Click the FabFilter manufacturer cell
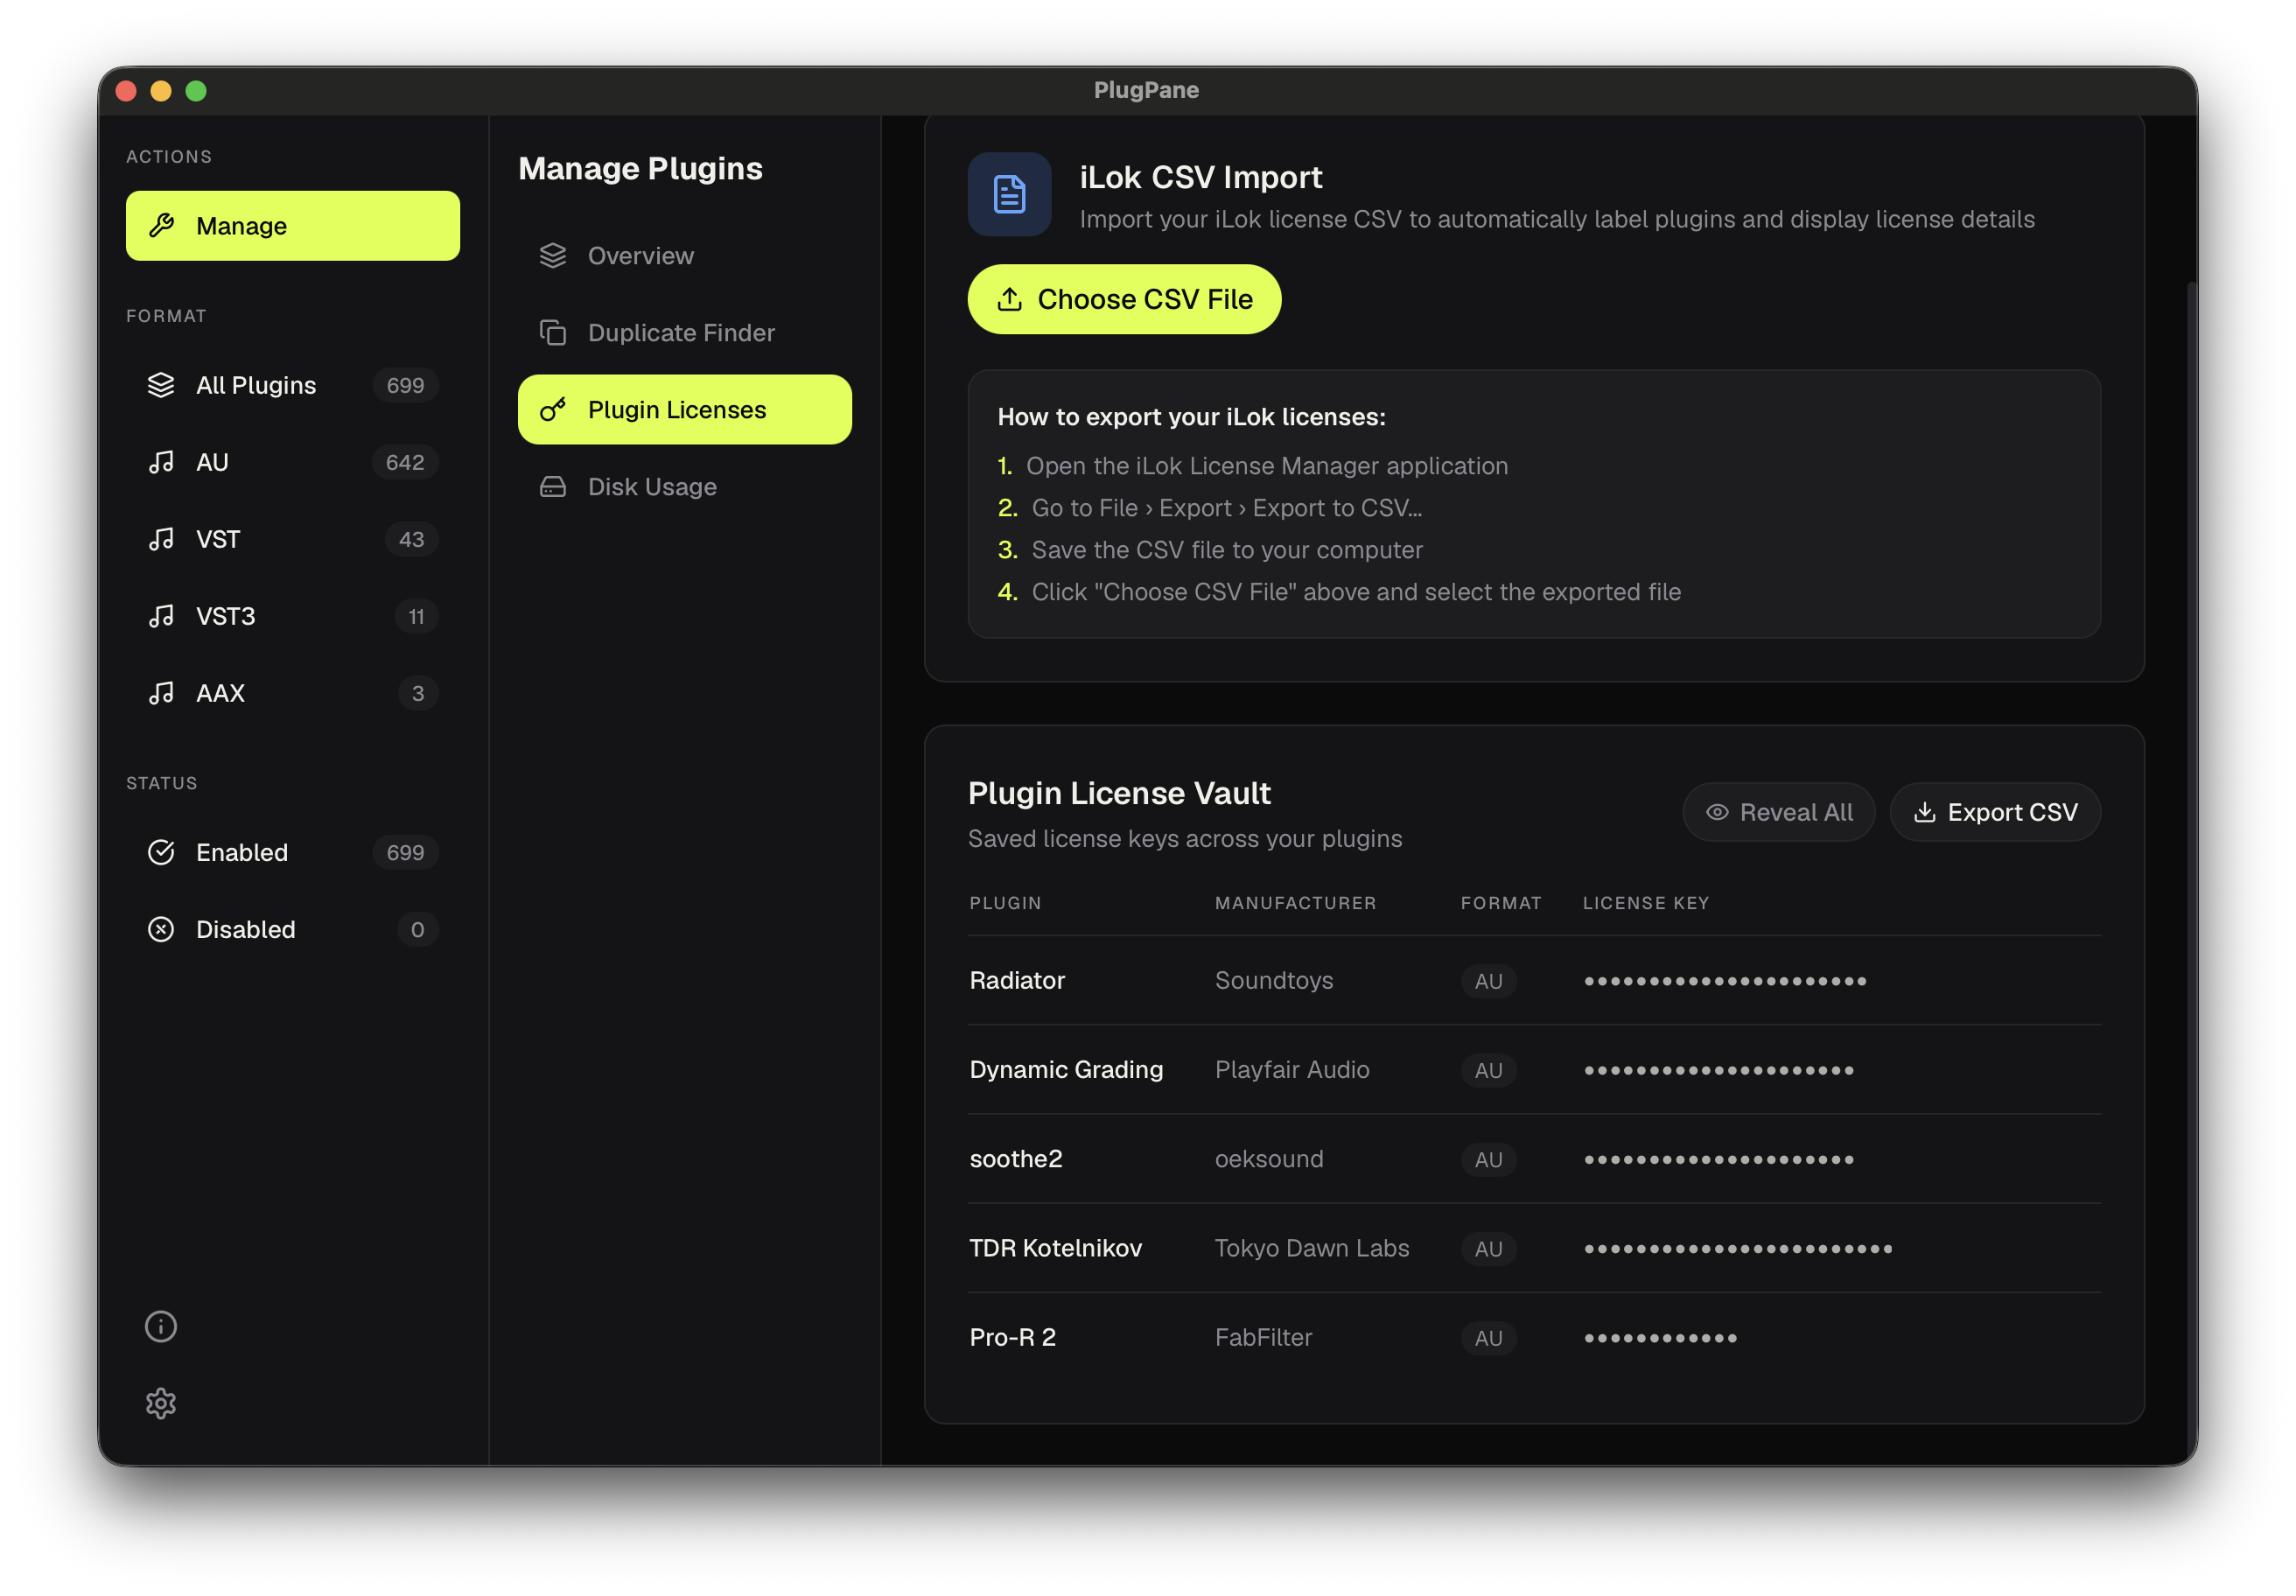 (x=1263, y=1336)
